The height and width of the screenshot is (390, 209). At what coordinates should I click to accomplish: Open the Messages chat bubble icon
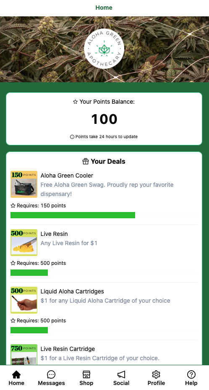pyautogui.click(x=51, y=374)
